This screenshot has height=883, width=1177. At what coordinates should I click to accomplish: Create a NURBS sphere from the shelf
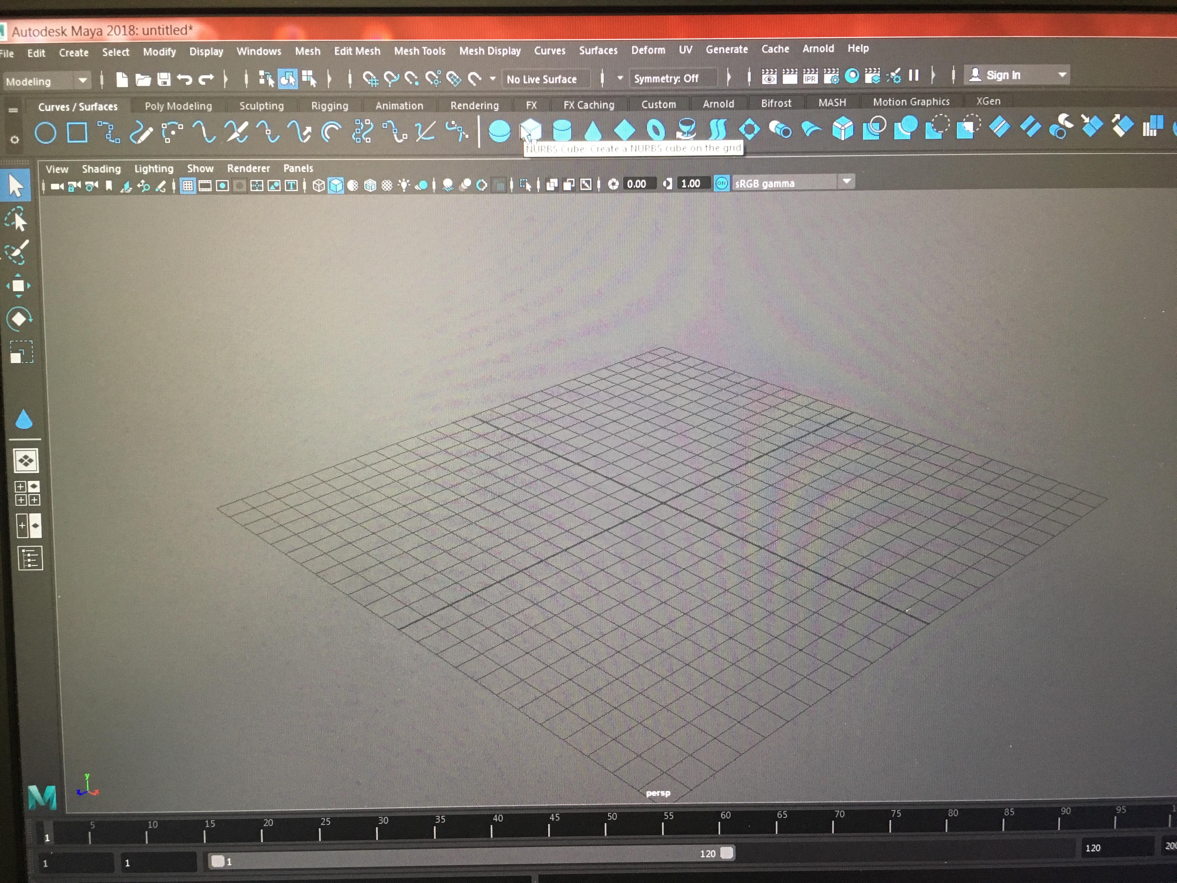(x=500, y=129)
